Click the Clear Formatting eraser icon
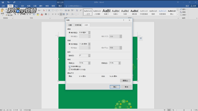Viewport: 198px width, 111px height. pyautogui.click(x=44, y=10)
